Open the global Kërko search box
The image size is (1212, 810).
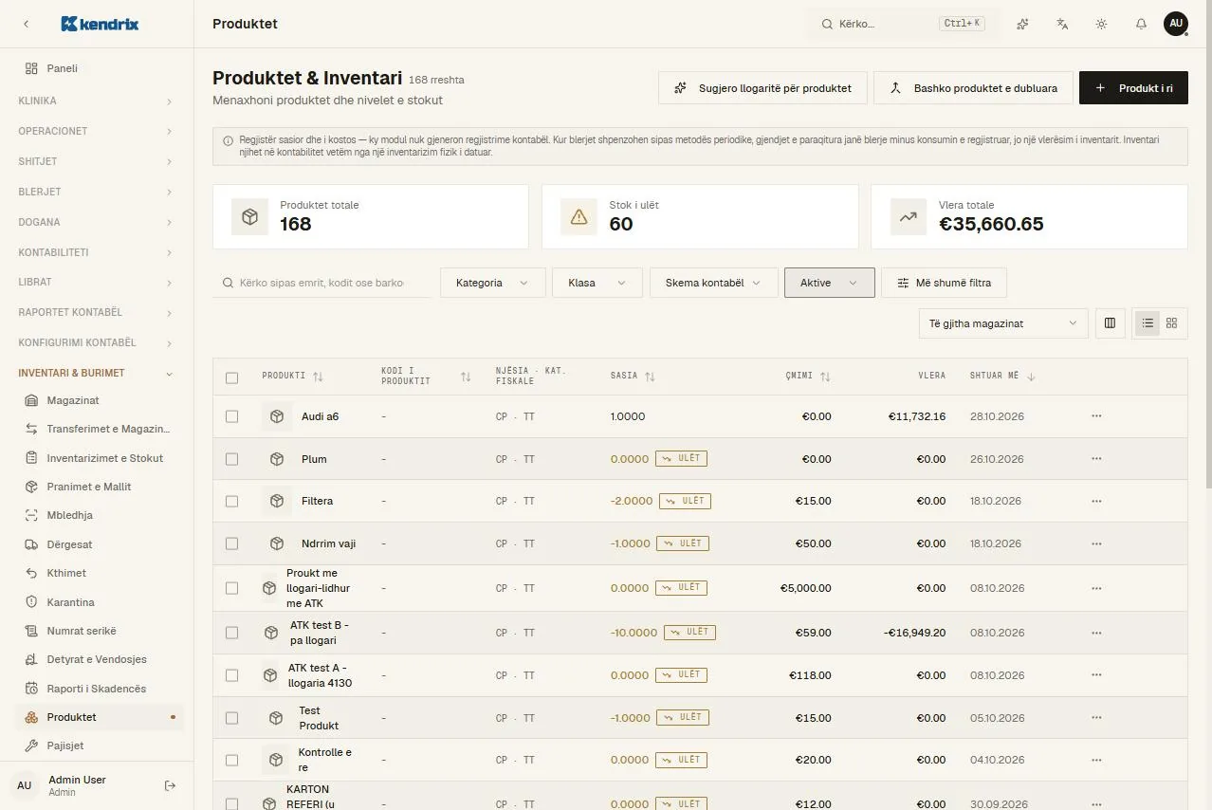tap(904, 24)
